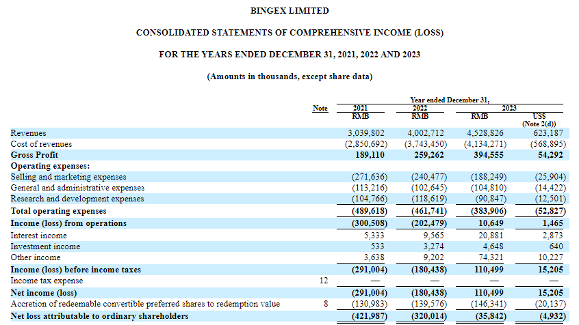Click the 'Note' column header
The image size is (579, 325).
pos(320,108)
